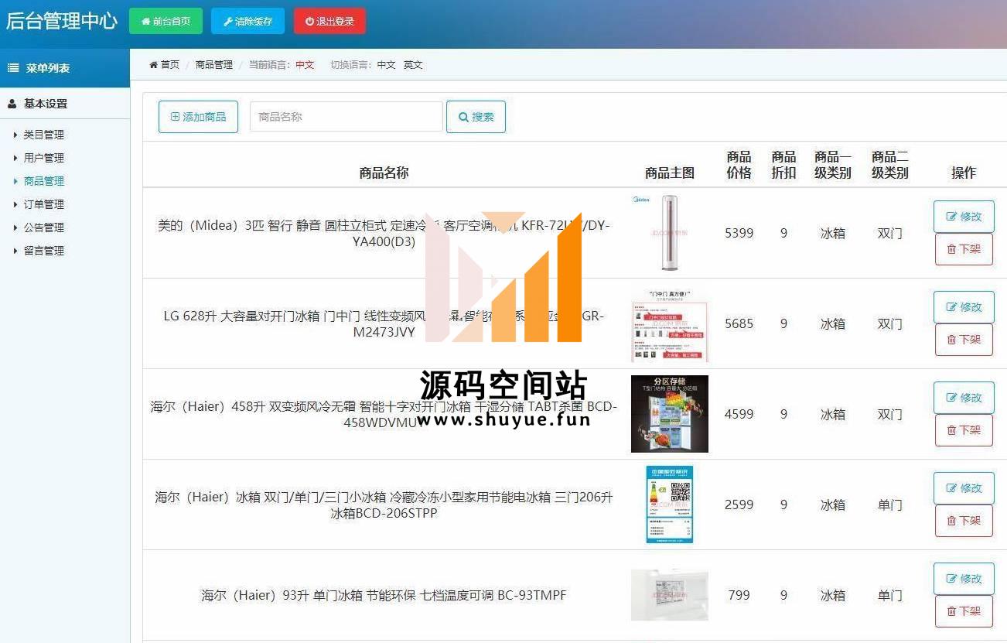Click the price value 5685
Image resolution: width=1007 pixels, height=643 pixels.
pyautogui.click(x=739, y=323)
